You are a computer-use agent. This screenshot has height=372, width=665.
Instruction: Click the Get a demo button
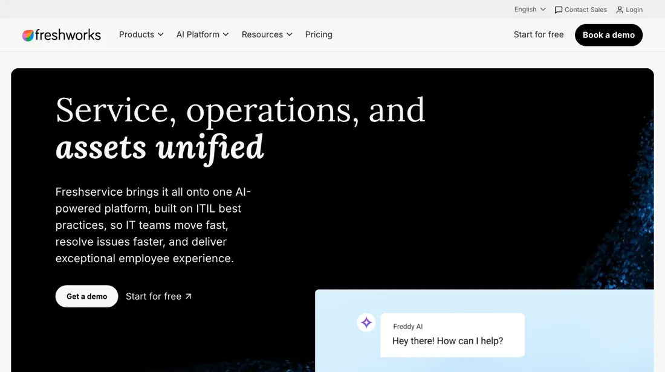pos(86,296)
